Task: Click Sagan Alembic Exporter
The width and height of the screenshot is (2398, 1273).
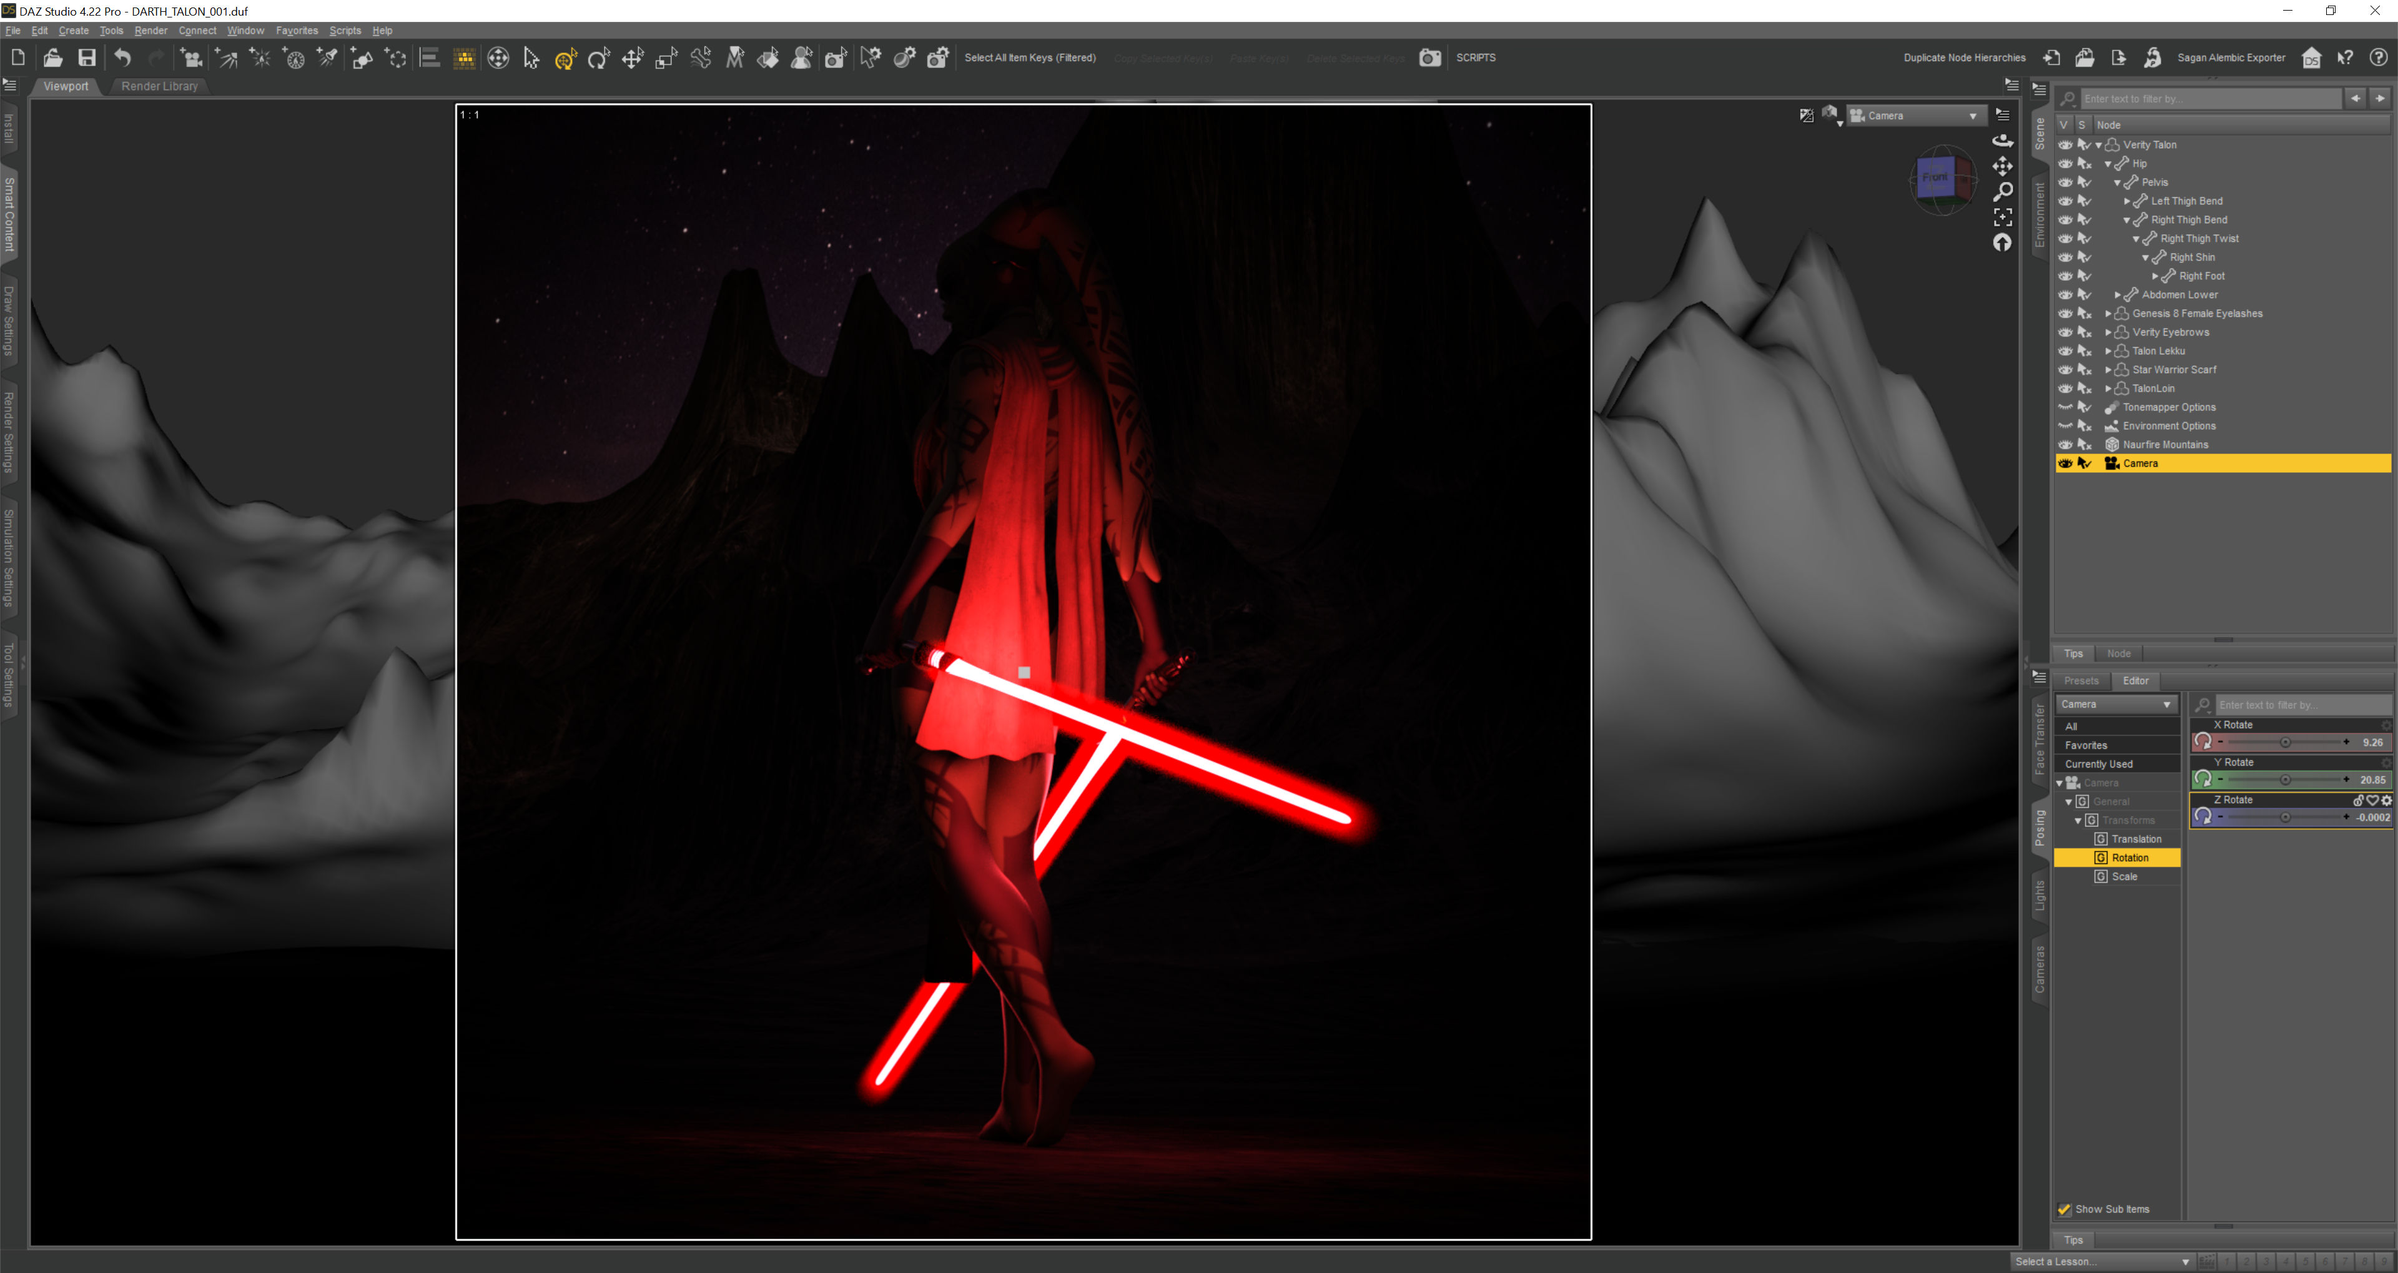Action: [x=2231, y=57]
